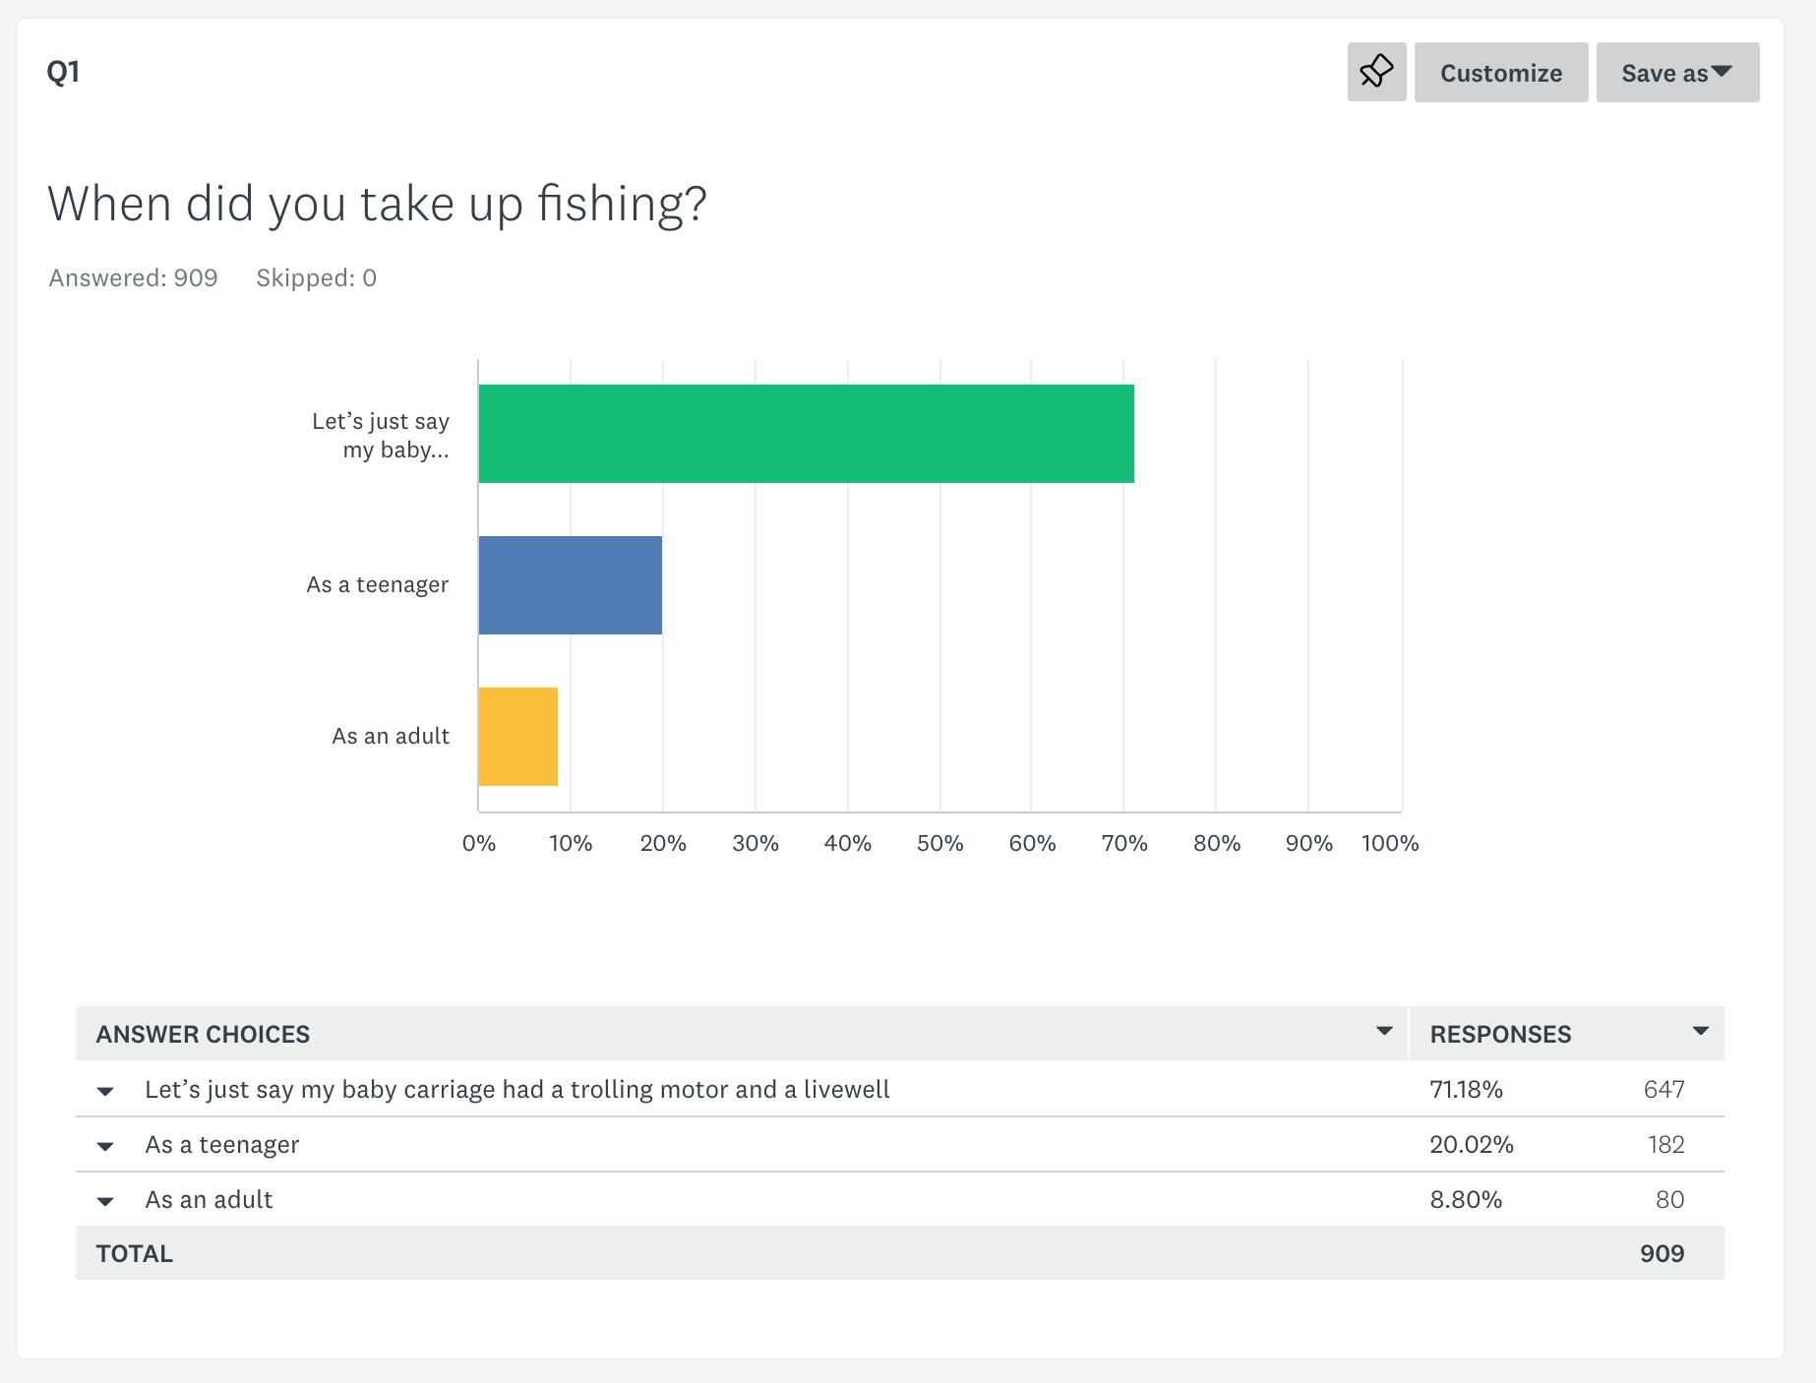Click the RESPONSES column header text
The height and width of the screenshot is (1383, 1816).
pyautogui.click(x=1500, y=1034)
